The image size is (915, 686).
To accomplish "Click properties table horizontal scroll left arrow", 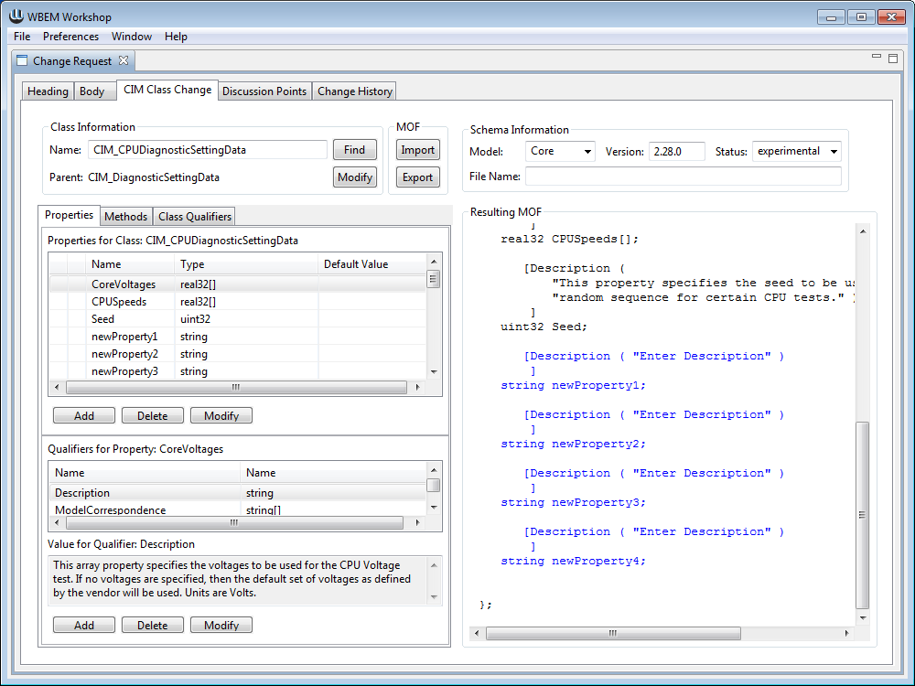I will pos(57,387).
